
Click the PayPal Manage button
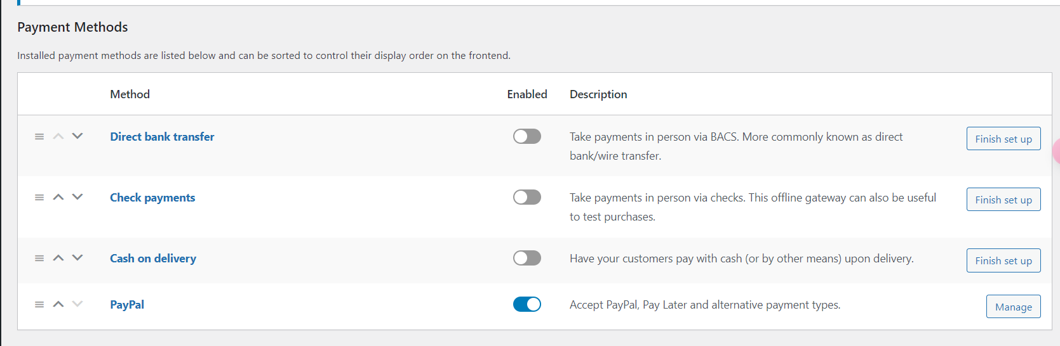click(x=1013, y=307)
